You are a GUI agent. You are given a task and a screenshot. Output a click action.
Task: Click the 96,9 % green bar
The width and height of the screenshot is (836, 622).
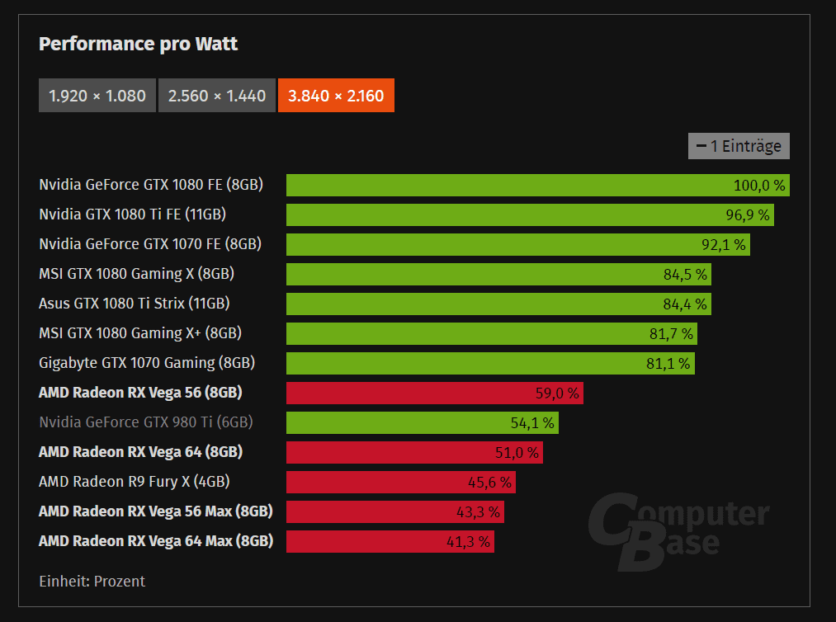click(530, 214)
